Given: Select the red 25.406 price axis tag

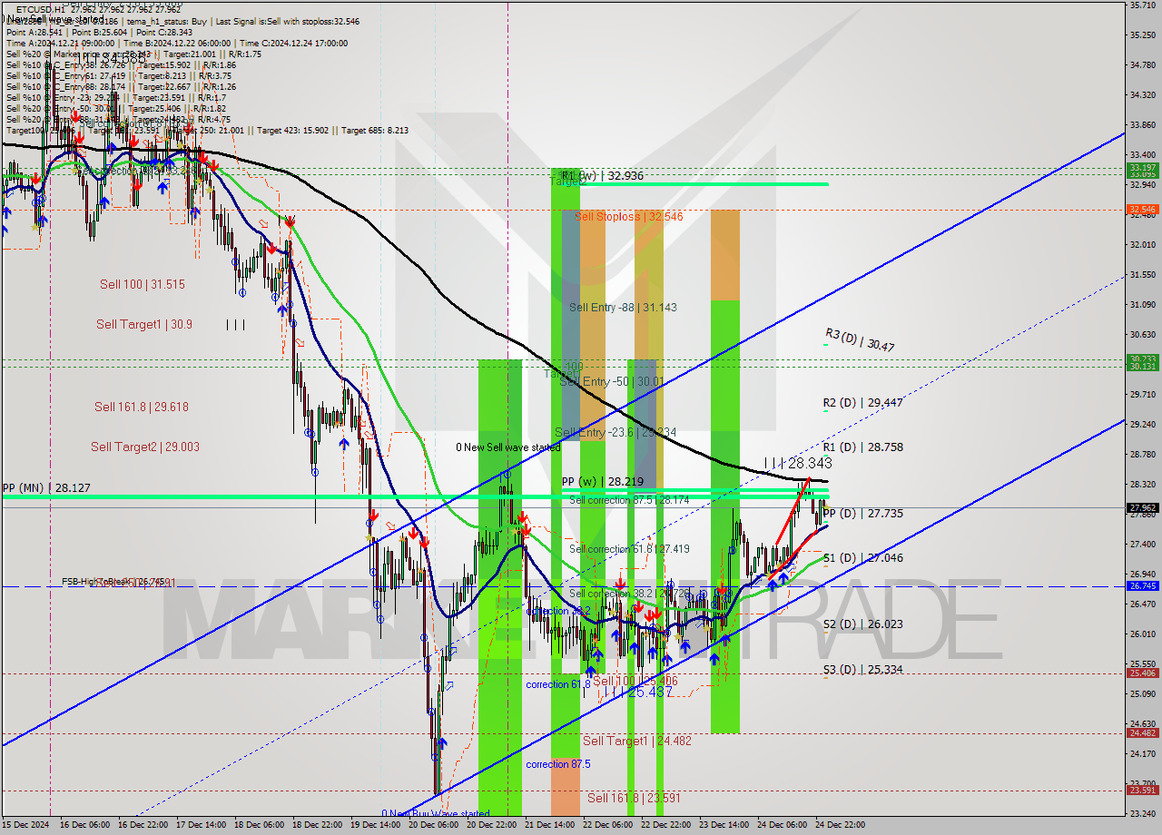Looking at the screenshot, I should [1142, 673].
